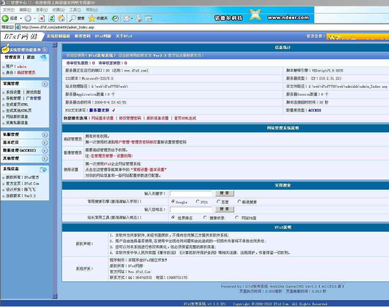The height and width of the screenshot is (307, 389).
Task: Collapse the 常规管理 sidebar section
Action: [x=45, y=84]
